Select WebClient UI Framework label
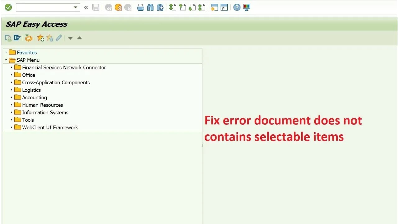The height and width of the screenshot is (224, 398). click(x=50, y=127)
